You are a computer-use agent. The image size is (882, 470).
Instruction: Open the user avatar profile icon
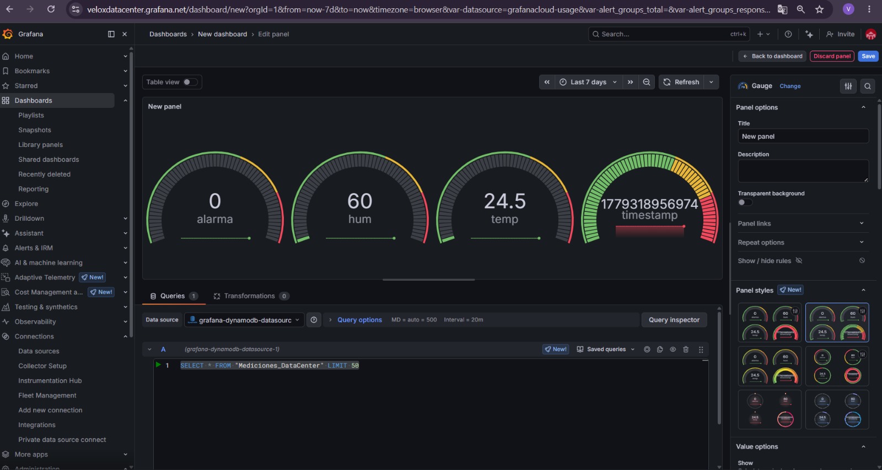(x=871, y=34)
